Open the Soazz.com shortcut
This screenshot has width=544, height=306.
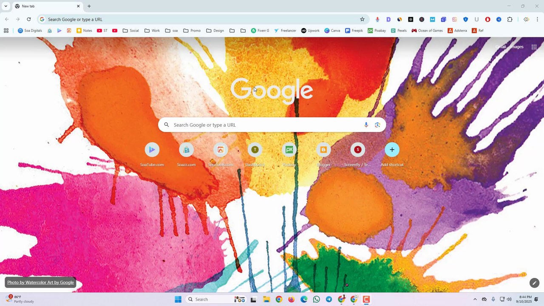click(x=186, y=155)
